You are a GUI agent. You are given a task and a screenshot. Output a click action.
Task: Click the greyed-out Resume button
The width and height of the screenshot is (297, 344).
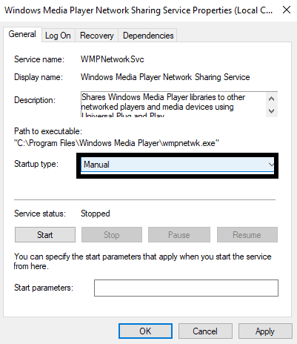[x=247, y=235]
